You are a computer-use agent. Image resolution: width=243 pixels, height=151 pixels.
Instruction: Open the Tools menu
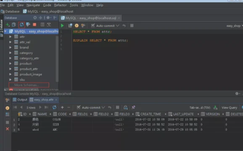74,5
